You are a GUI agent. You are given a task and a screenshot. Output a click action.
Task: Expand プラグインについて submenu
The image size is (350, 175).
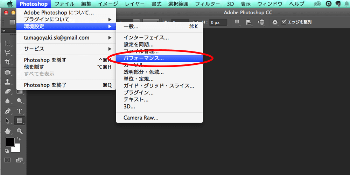[x=66, y=19]
